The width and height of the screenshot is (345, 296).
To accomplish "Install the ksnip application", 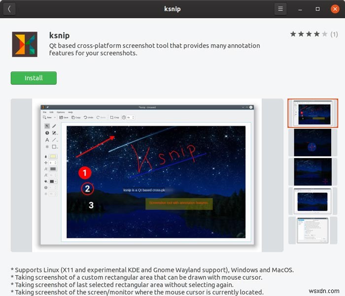I will point(34,78).
